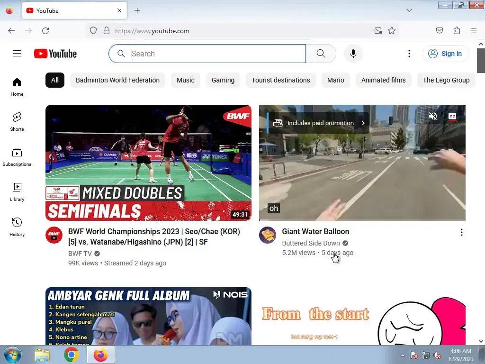Toggle captions on the video preview
The image size is (485, 364).
click(452, 116)
